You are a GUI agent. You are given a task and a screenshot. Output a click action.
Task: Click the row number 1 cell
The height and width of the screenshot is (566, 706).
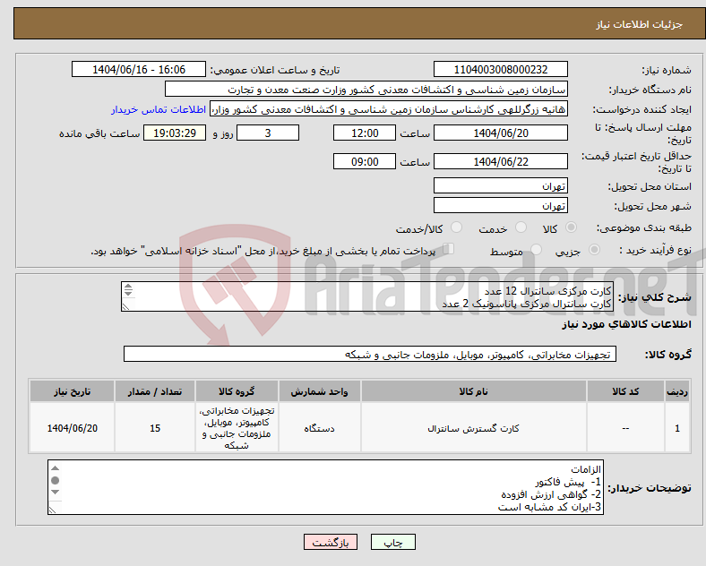[x=676, y=428]
